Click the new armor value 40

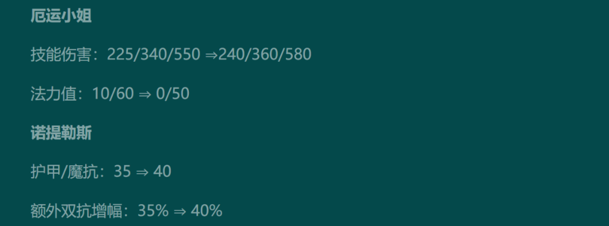[162, 172]
